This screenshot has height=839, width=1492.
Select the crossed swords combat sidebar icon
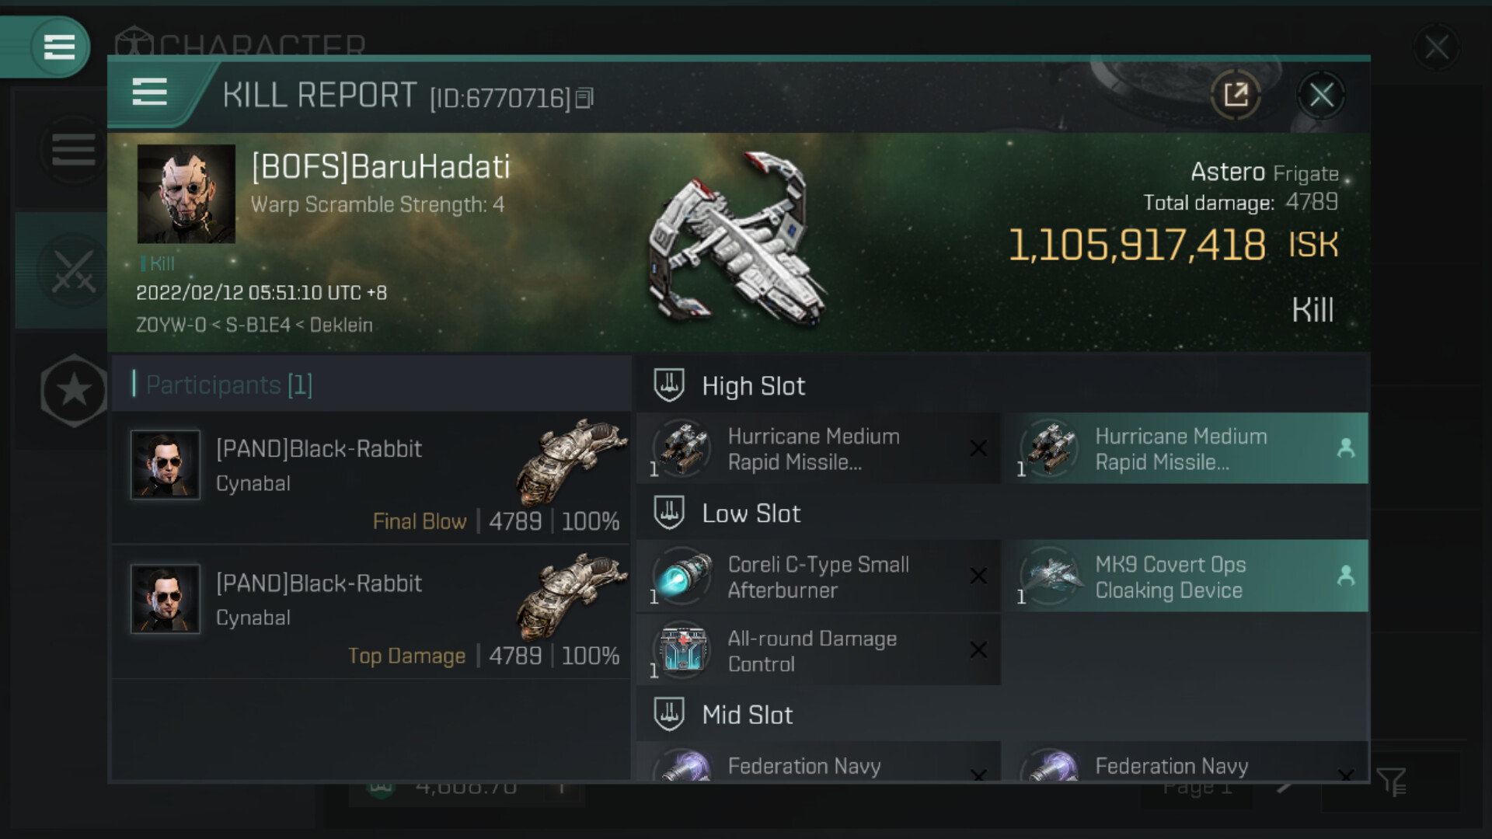coord(72,270)
